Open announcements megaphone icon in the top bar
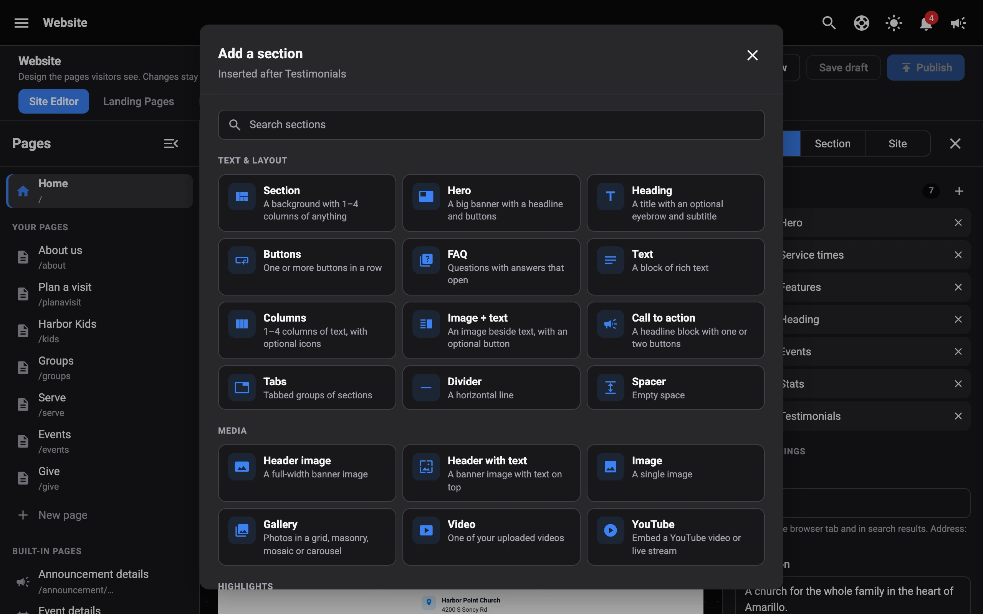 pos(958,23)
